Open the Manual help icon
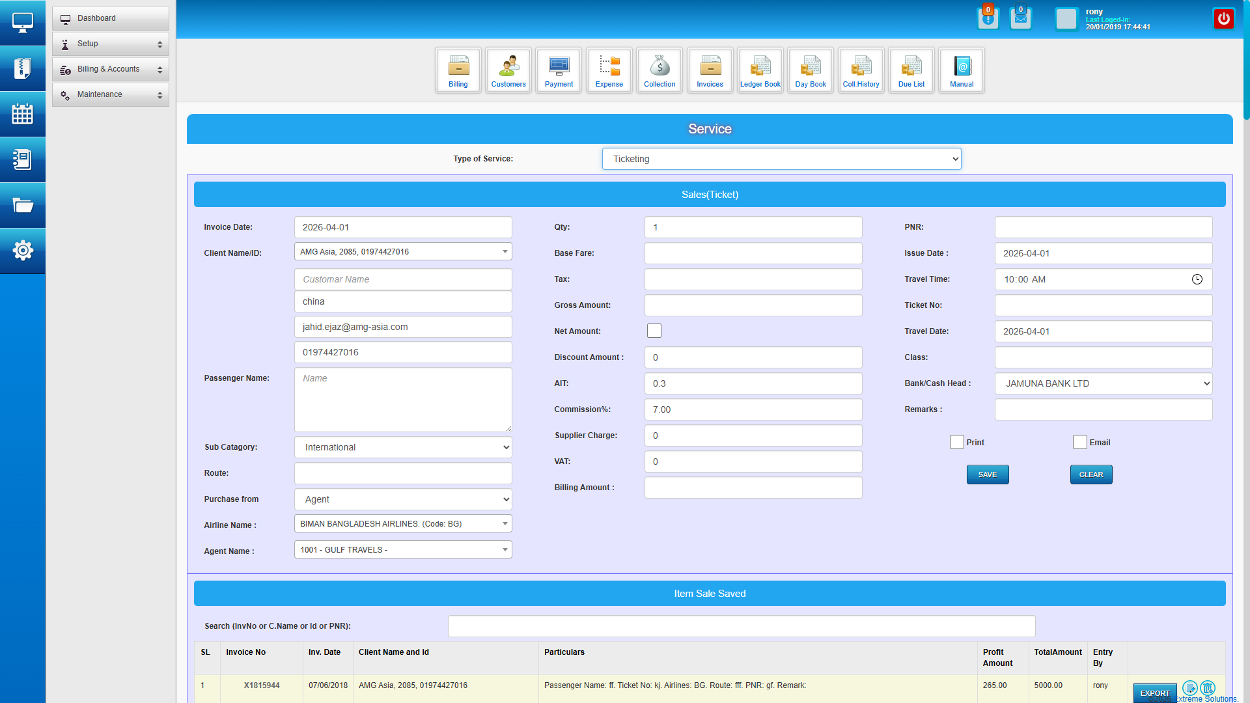Image resolution: width=1250 pixels, height=703 pixels. pyautogui.click(x=962, y=70)
